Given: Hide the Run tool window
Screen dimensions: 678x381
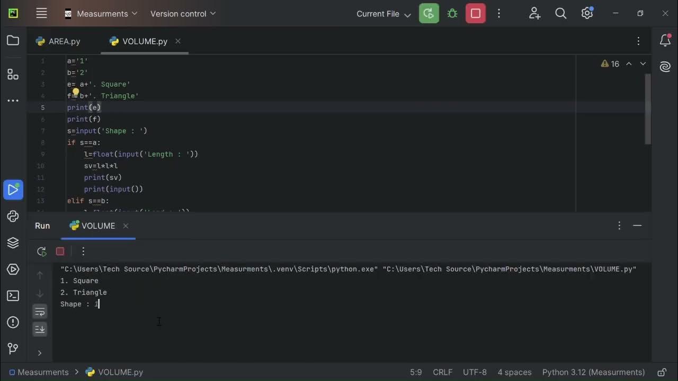Looking at the screenshot, I should tap(637, 225).
